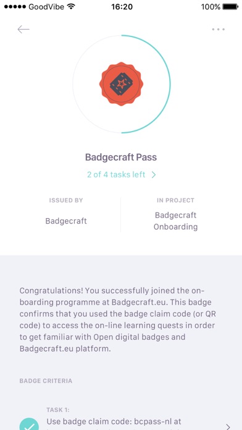The height and width of the screenshot is (430, 242).
Task: Tap the battery icon in status bar
Action: click(230, 7)
